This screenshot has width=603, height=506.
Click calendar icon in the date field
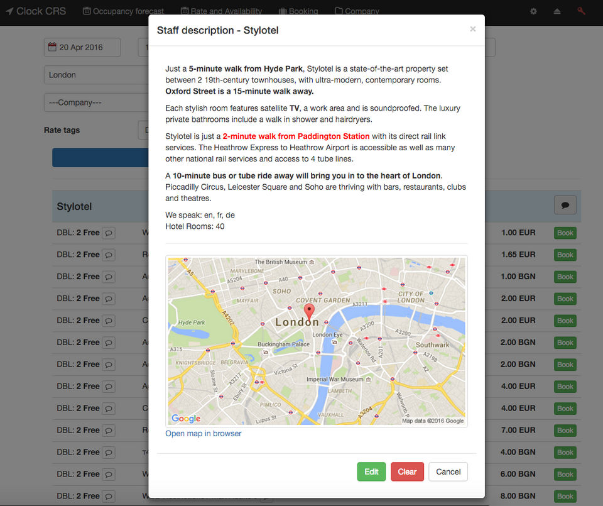[52, 47]
